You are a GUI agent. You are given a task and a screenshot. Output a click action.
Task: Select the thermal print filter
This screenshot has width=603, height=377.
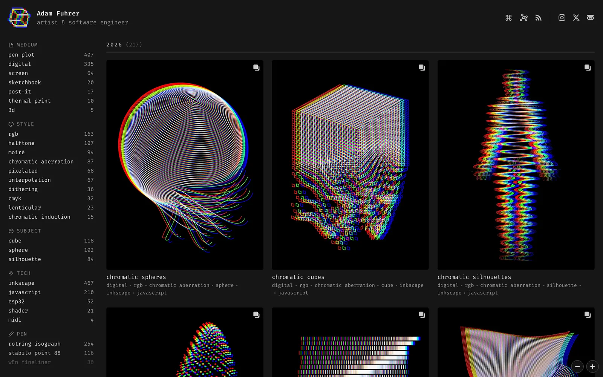tap(51, 101)
